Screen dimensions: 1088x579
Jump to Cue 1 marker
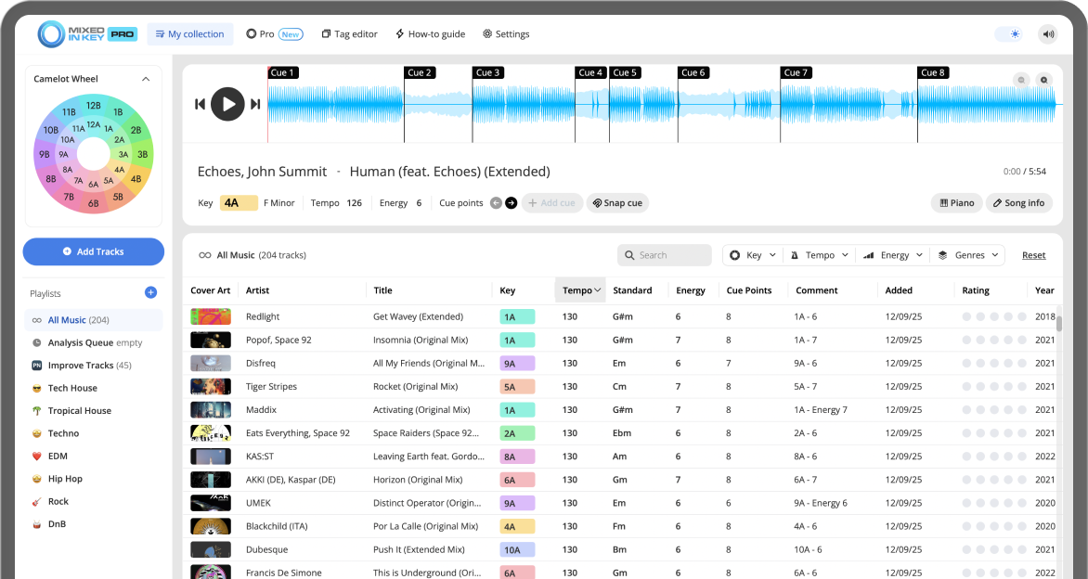(283, 72)
